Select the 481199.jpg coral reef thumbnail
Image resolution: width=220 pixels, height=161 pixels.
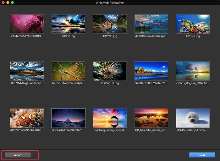pos(193,24)
